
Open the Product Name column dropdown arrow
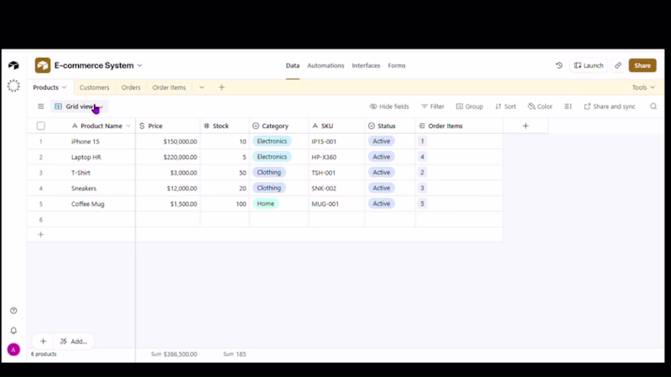coord(128,126)
